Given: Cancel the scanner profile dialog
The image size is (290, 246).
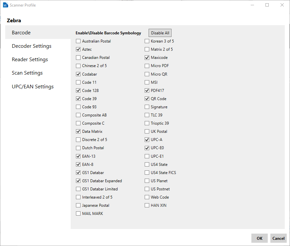Looking at the screenshot, I should click(x=279, y=238).
